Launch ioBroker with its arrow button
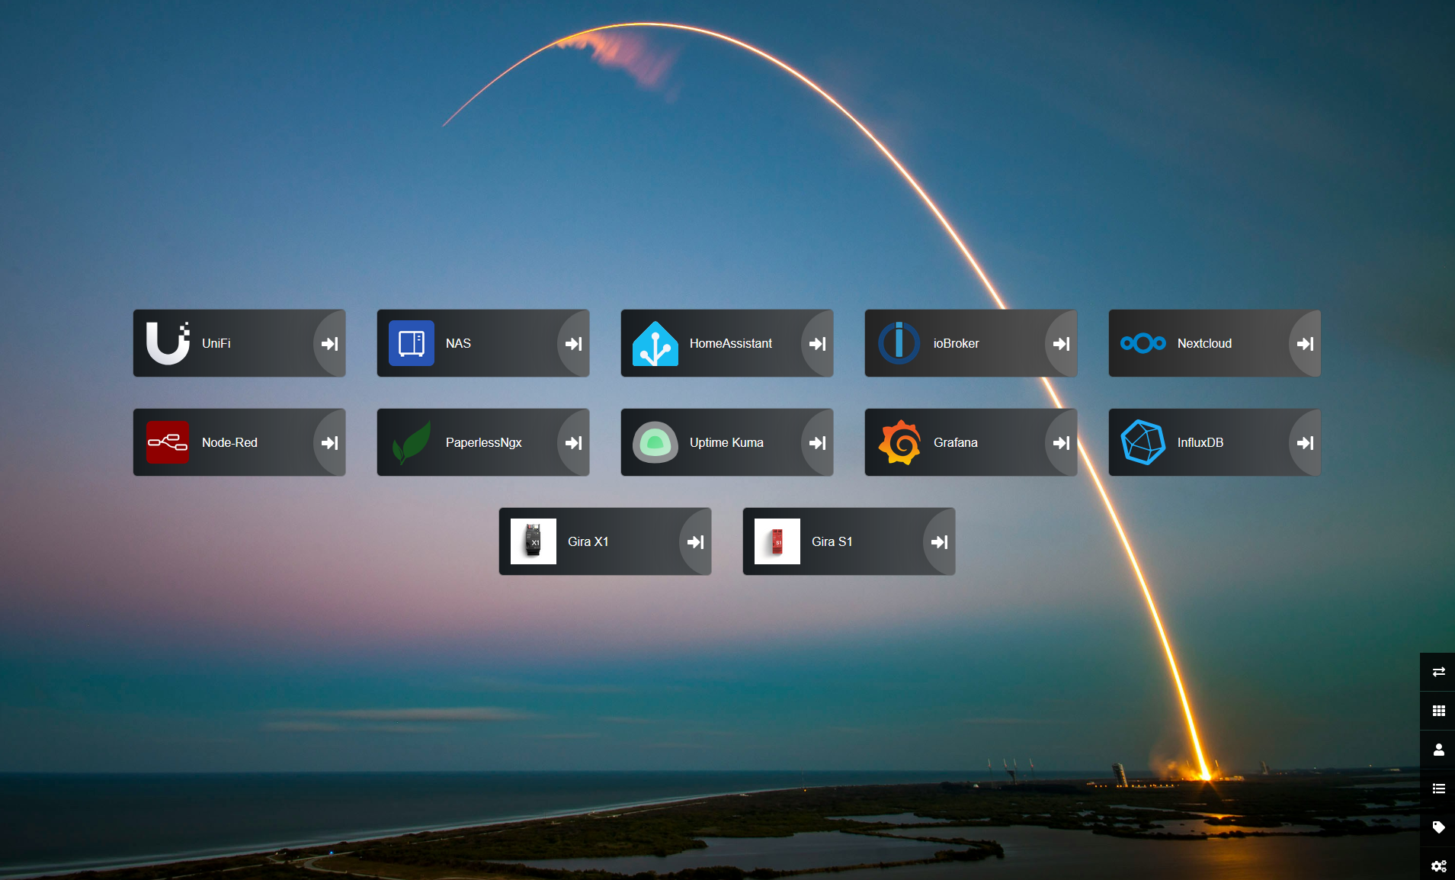 1062,343
